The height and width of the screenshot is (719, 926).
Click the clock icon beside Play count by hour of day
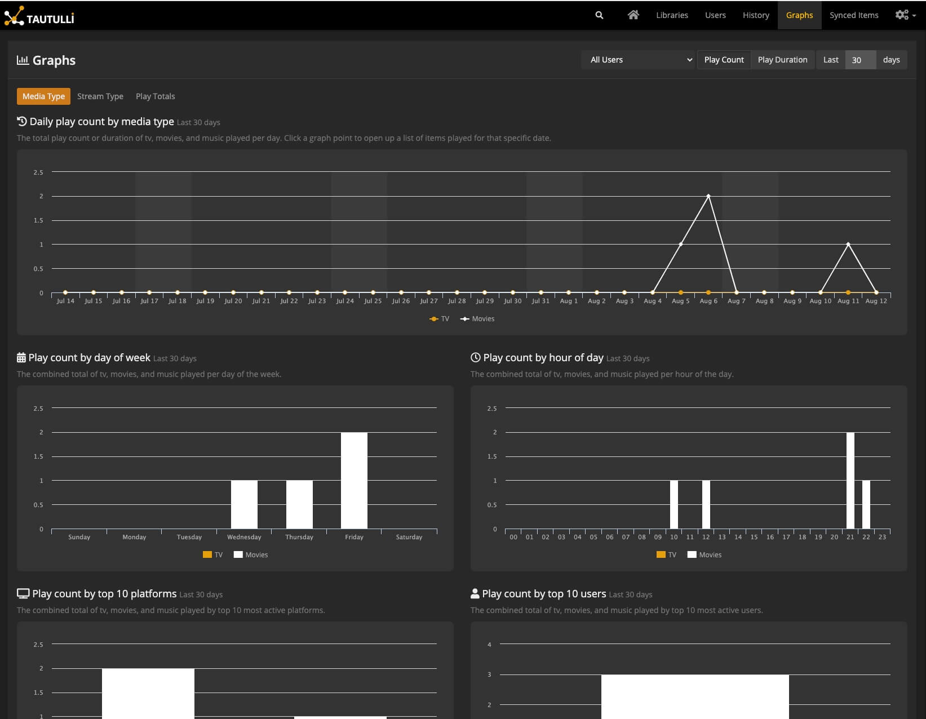476,358
